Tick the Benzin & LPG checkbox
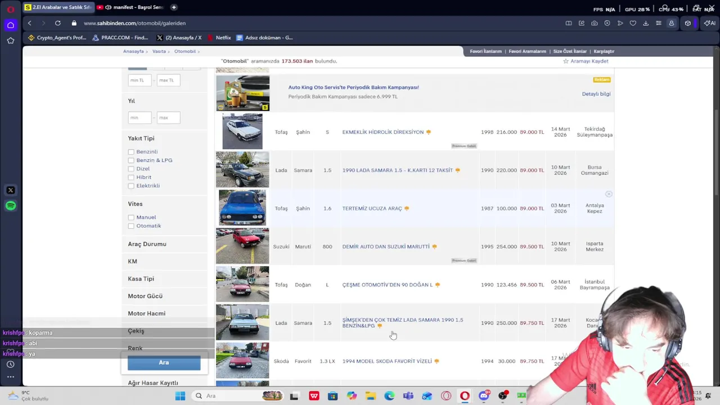720x405 pixels. click(131, 160)
